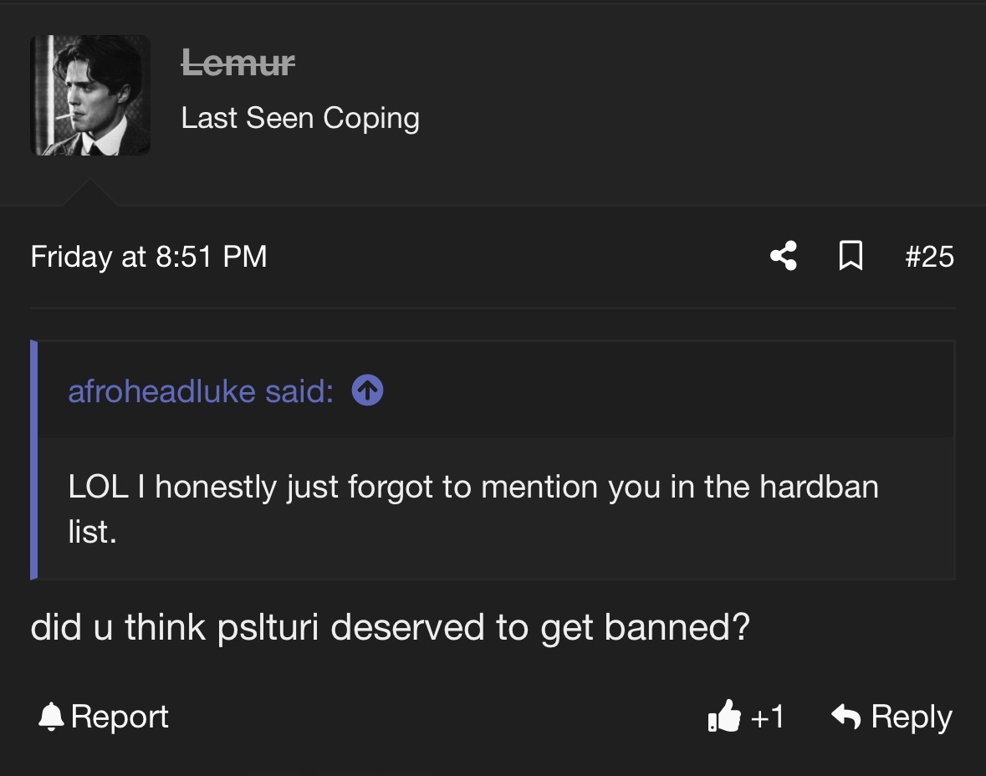986x776 pixels.
Task: Expand the quoted 'LOL I honestly just forgot' text
Action: click(473, 508)
